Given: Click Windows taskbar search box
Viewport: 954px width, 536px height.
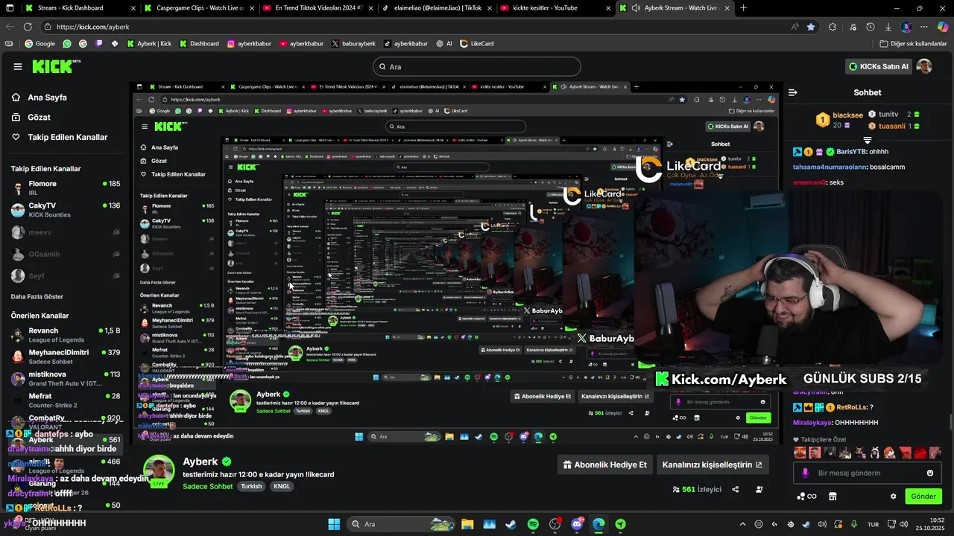Looking at the screenshot, I should tap(402, 524).
